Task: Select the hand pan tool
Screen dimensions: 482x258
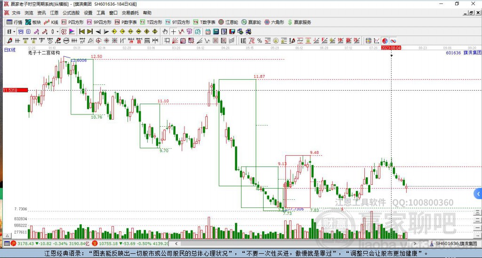Action: coord(165,31)
